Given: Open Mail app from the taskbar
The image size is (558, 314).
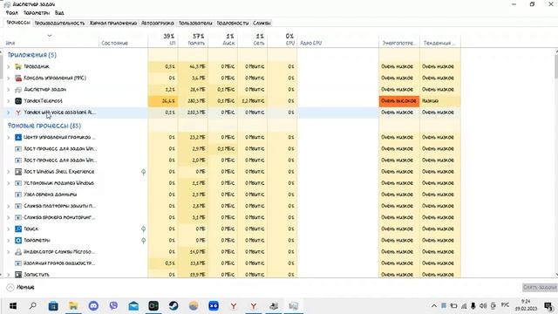Looking at the screenshot, I should click(133, 306).
